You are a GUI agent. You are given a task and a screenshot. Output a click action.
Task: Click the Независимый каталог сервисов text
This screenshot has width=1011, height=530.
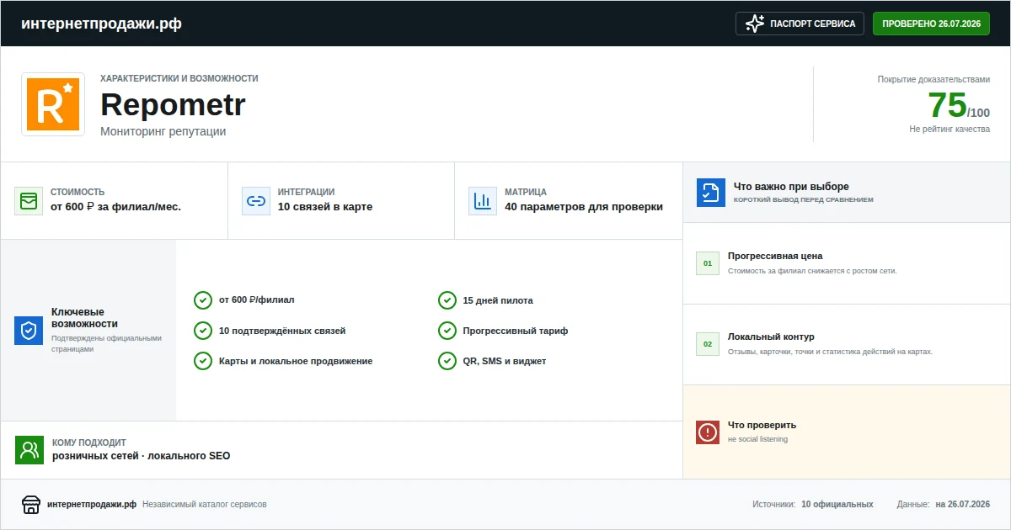click(x=205, y=505)
